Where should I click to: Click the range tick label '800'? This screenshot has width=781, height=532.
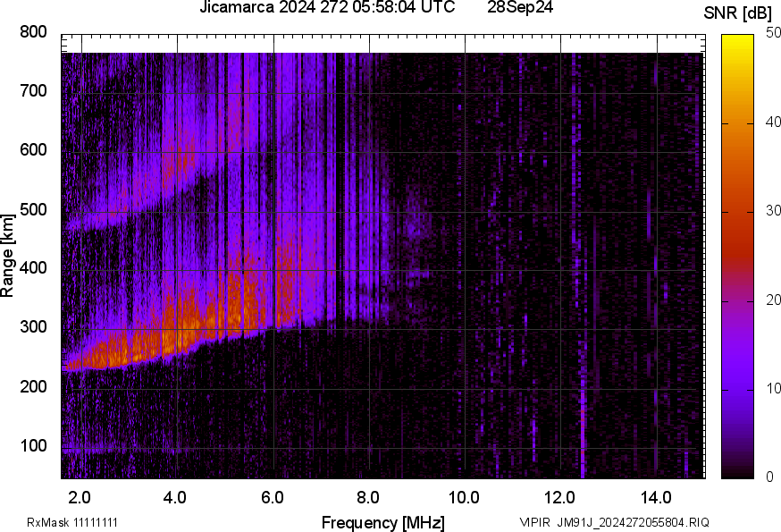[x=33, y=32]
